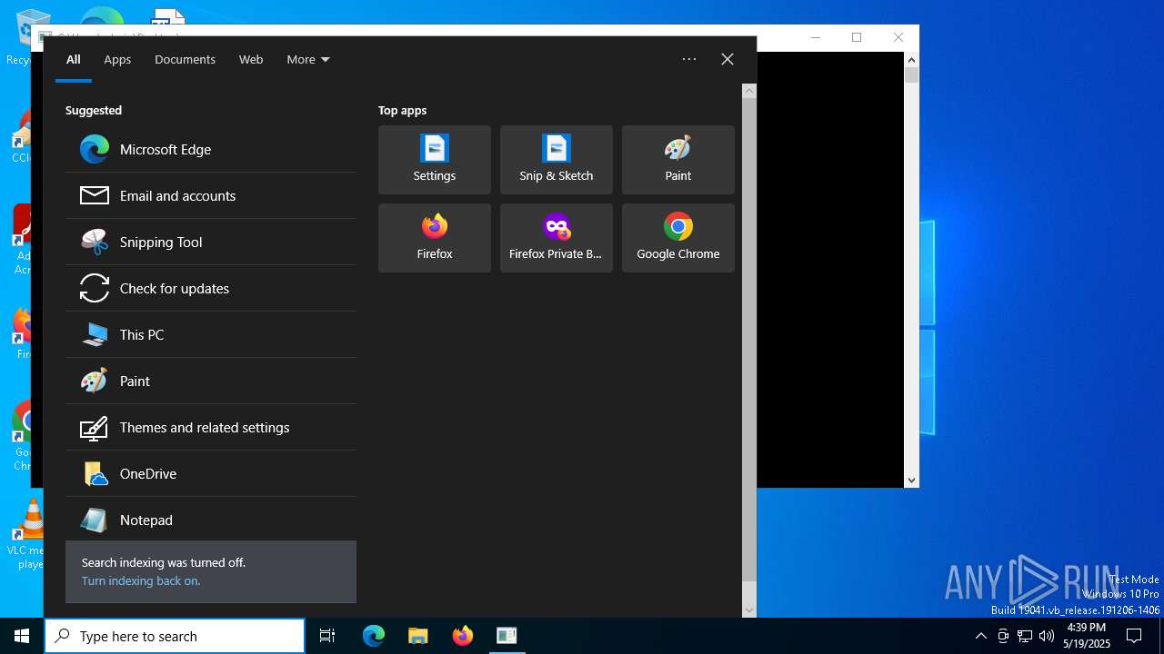Launch Firefox tile in Top apps
1164x654 pixels.
[x=435, y=238]
